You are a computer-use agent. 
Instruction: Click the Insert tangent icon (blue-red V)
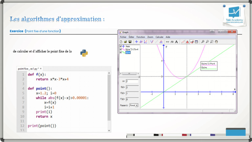pos(152,42)
